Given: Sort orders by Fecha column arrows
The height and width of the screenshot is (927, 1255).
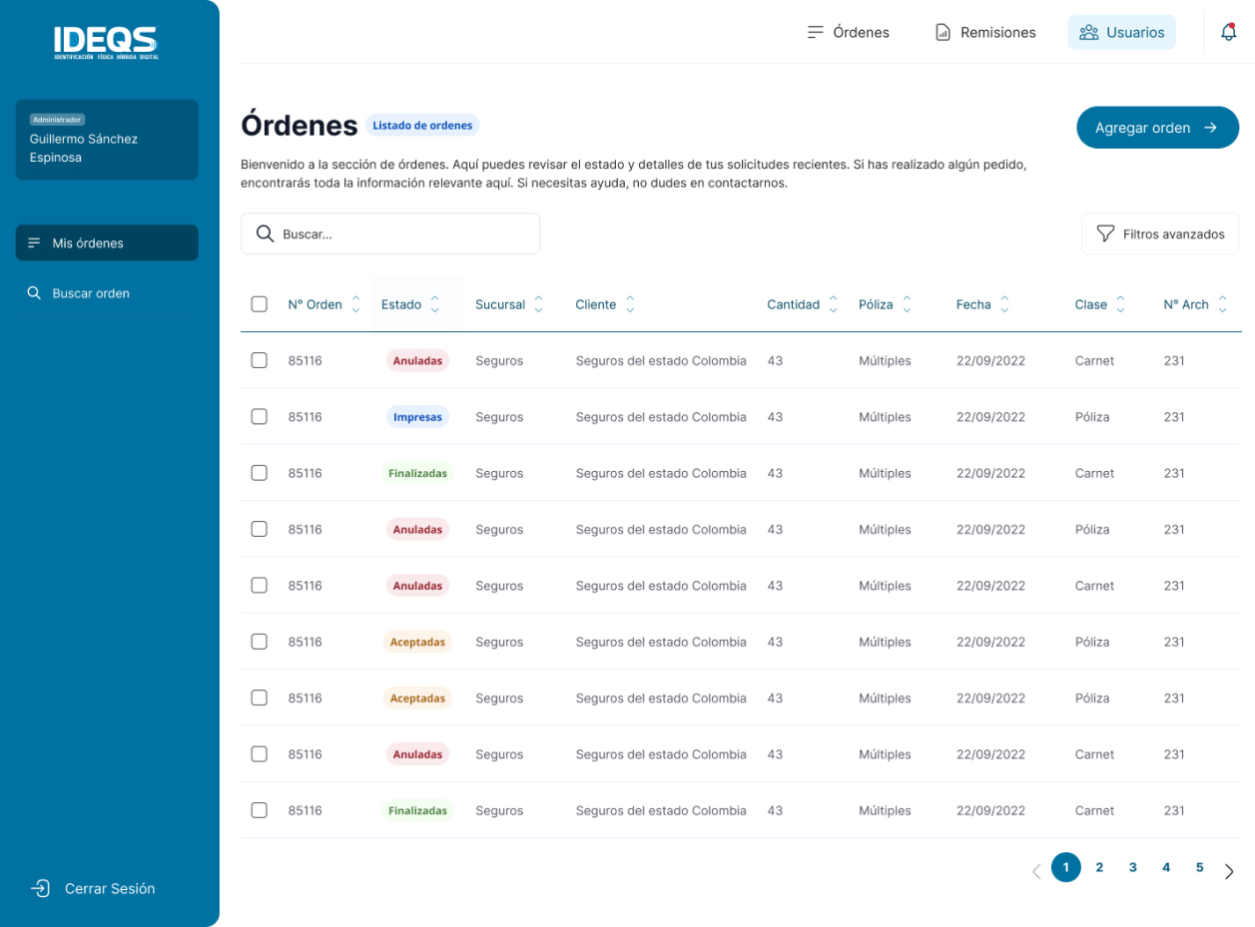Looking at the screenshot, I should (1004, 304).
